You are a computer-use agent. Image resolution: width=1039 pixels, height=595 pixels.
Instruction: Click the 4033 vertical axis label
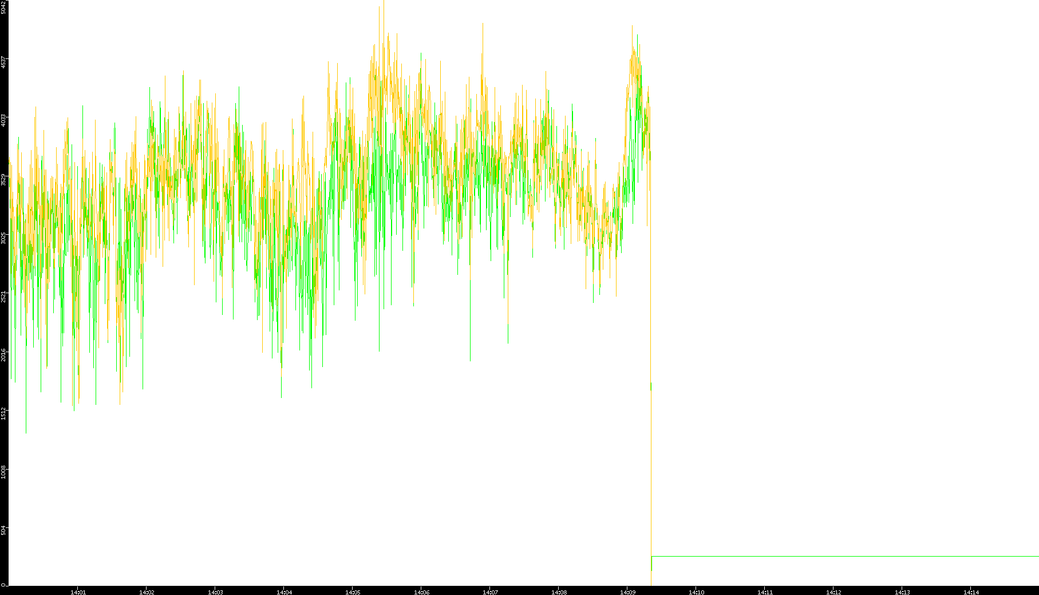(3, 120)
